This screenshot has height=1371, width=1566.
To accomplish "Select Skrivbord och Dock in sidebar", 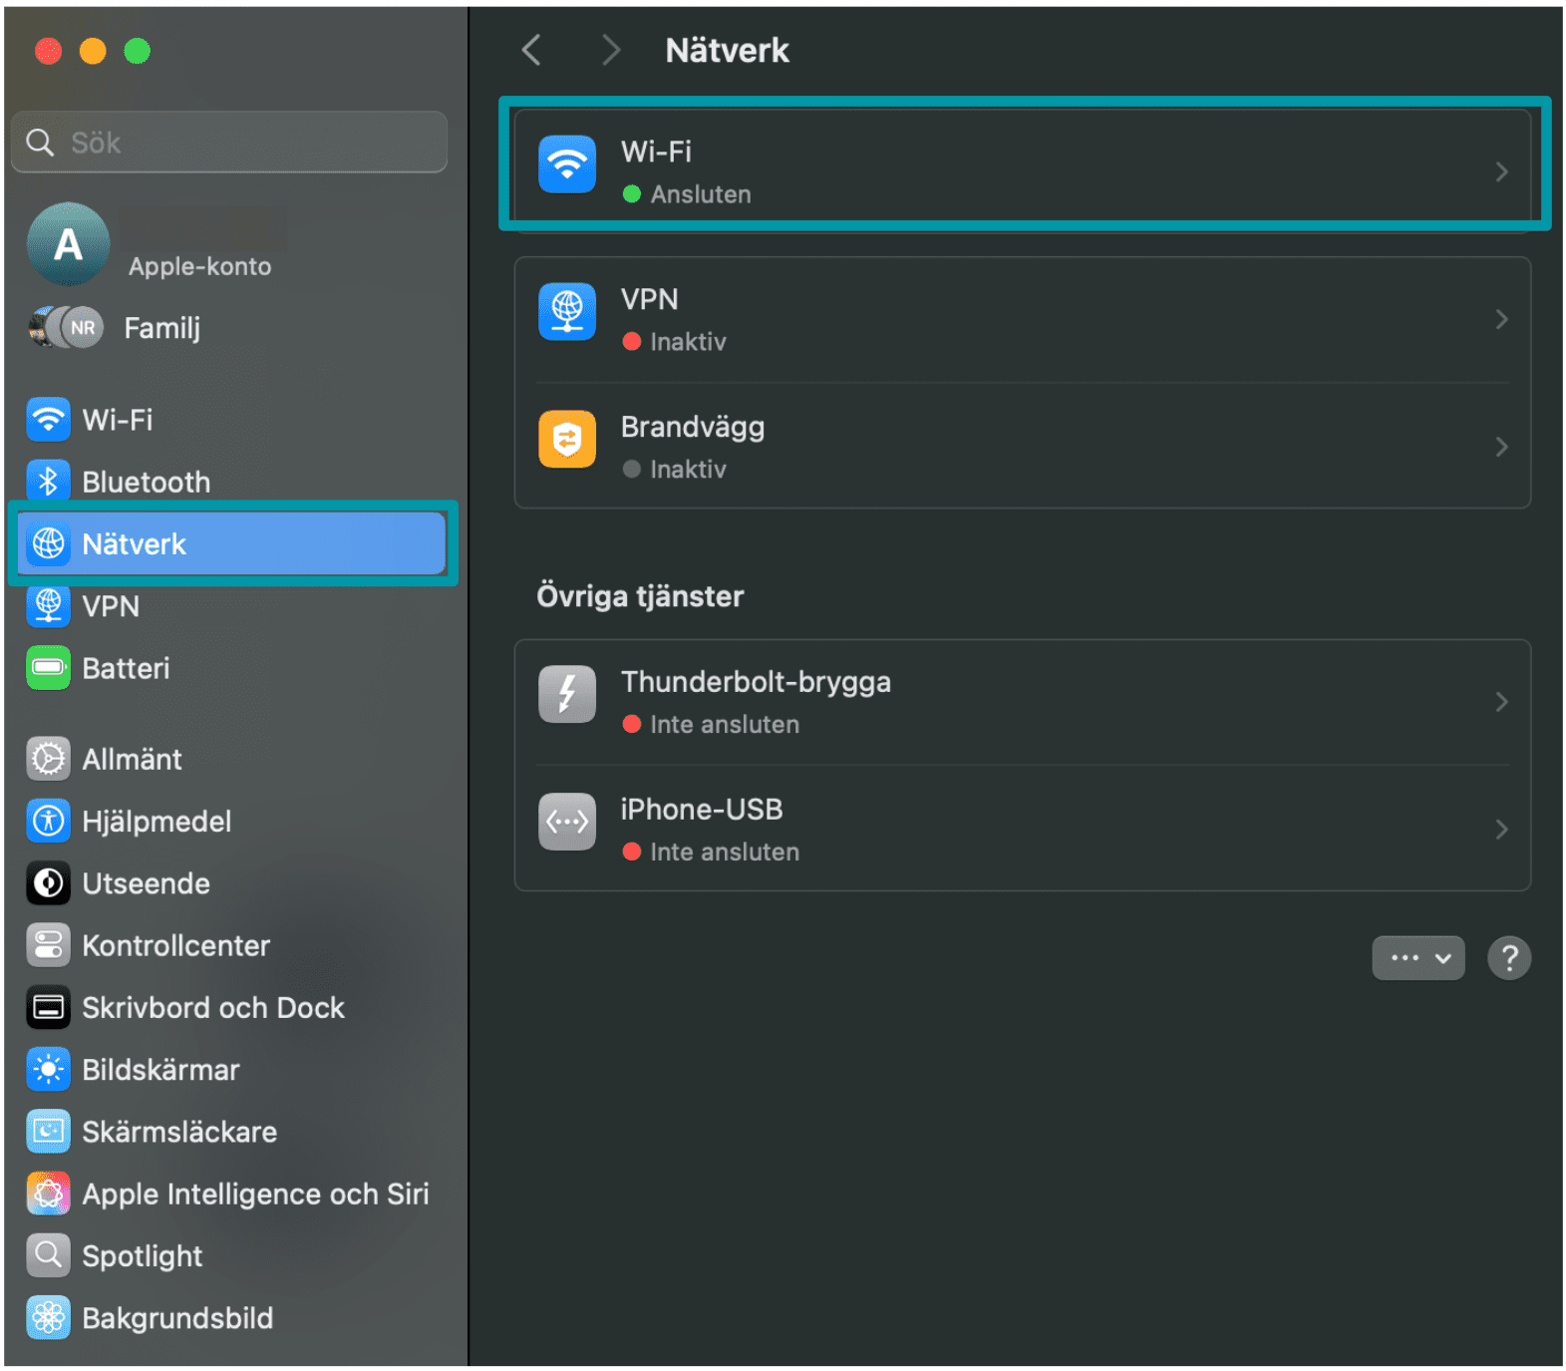I will (212, 1008).
